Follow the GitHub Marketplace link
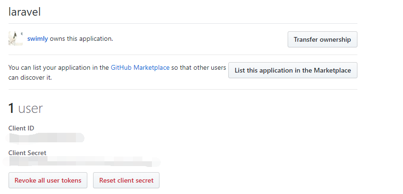 (140, 67)
